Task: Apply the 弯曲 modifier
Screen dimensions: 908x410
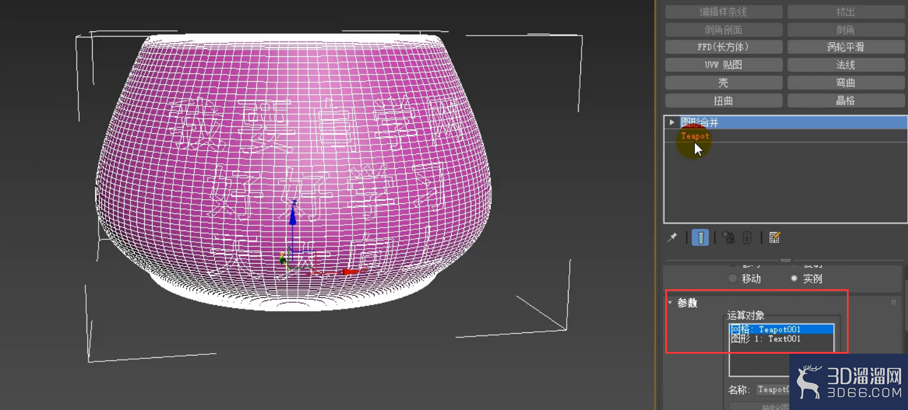Action: click(x=846, y=83)
